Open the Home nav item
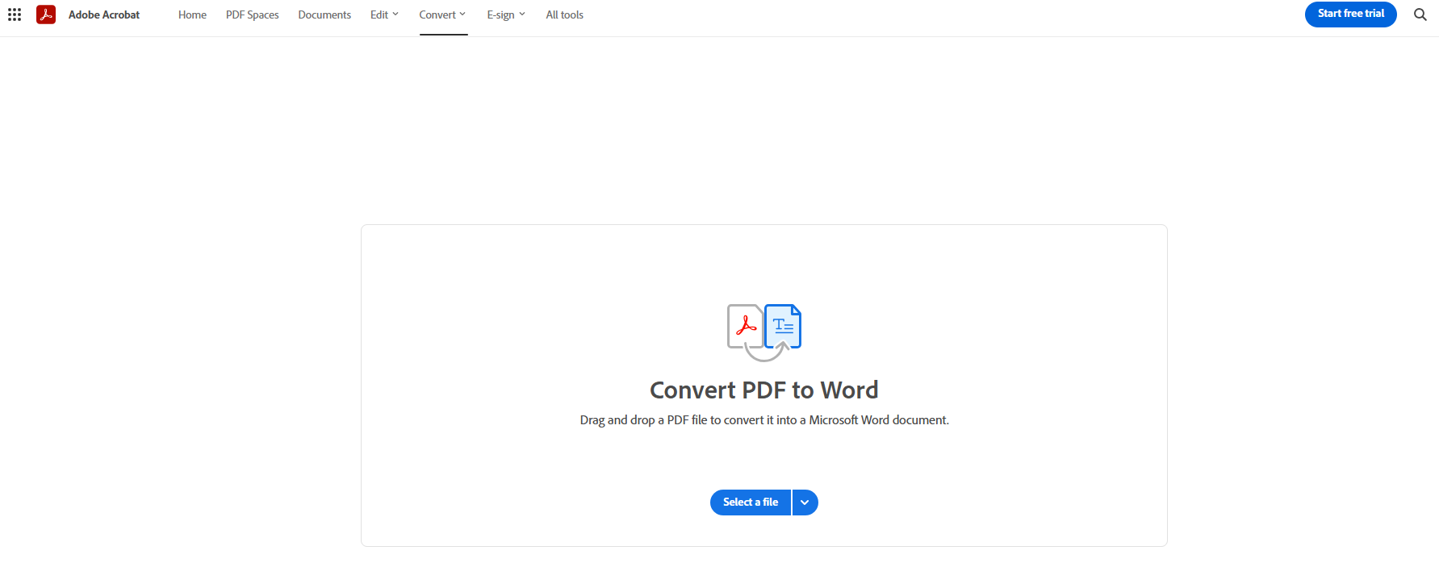 point(192,15)
